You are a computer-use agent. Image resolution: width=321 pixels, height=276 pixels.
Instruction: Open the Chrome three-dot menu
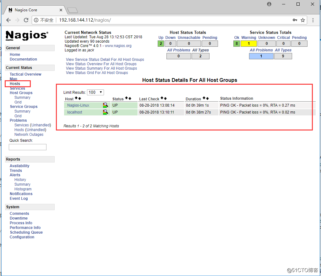point(313,20)
